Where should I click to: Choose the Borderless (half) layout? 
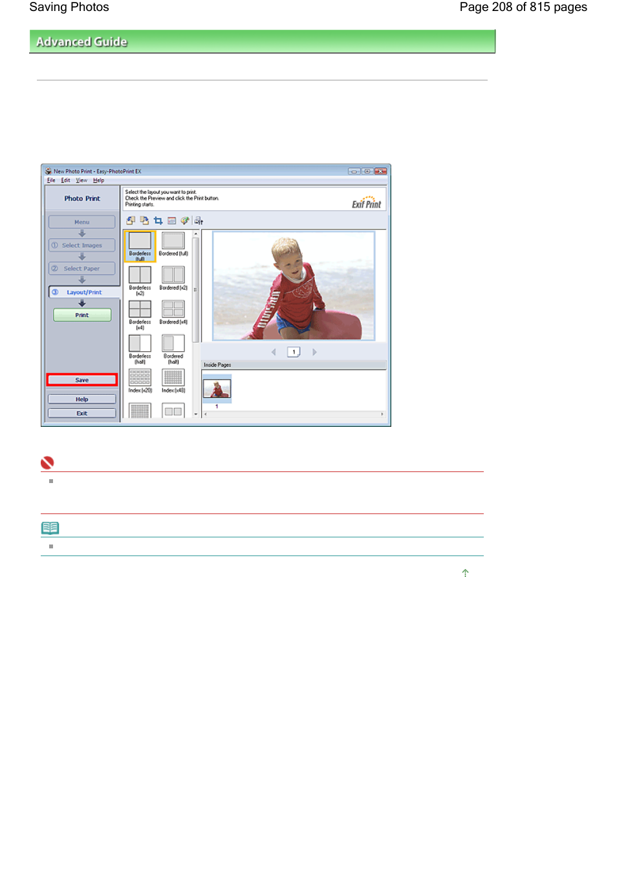click(x=140, y=349)
